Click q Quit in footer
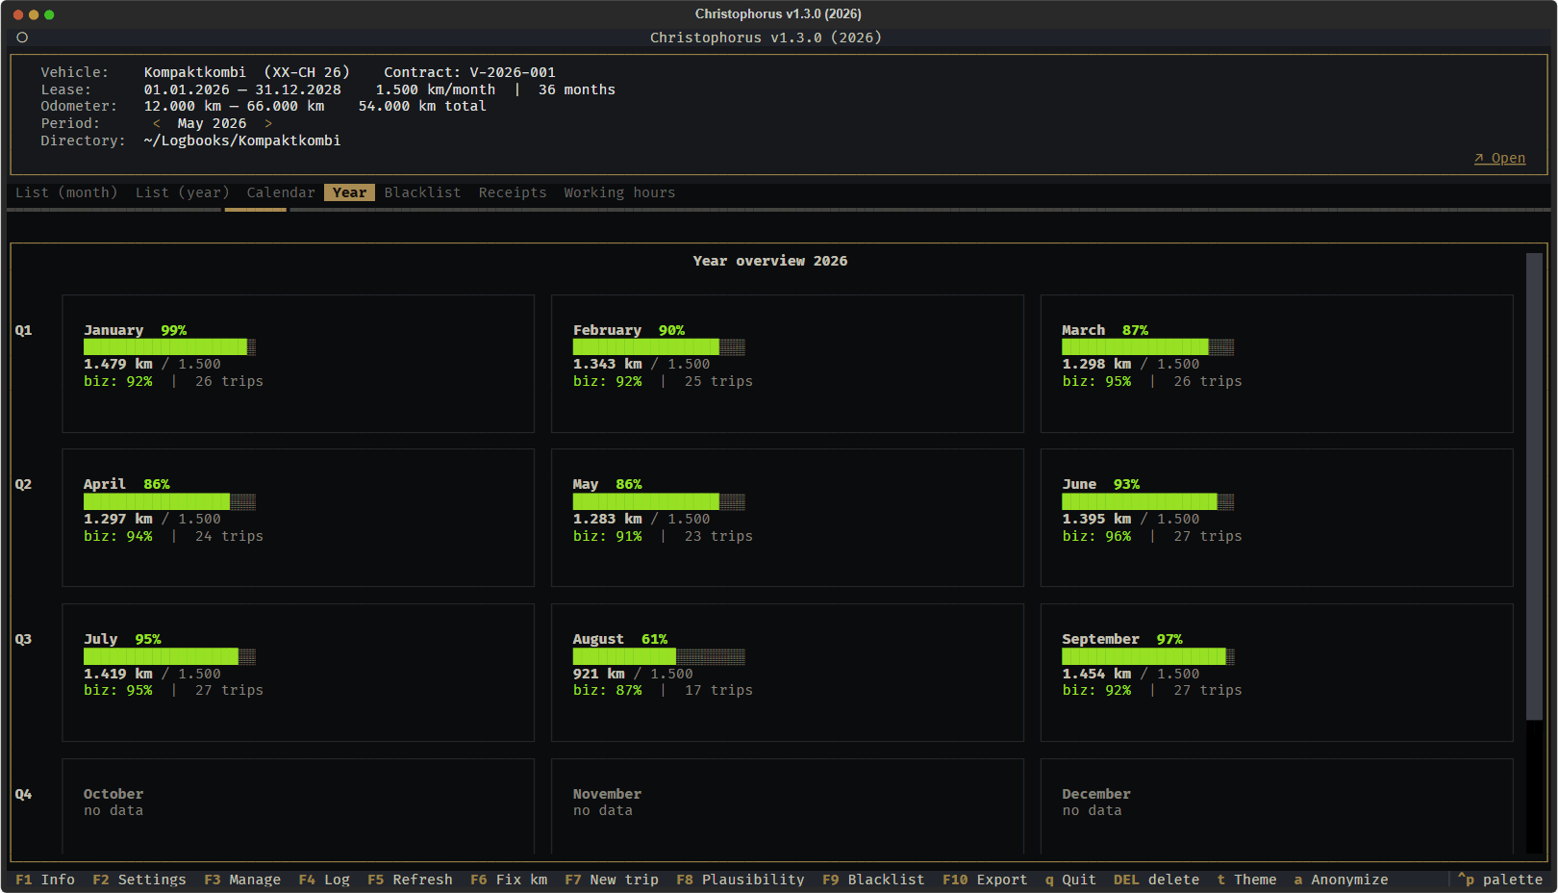The height and width of the screenshot is (893, 1558). click(1070, 880)
